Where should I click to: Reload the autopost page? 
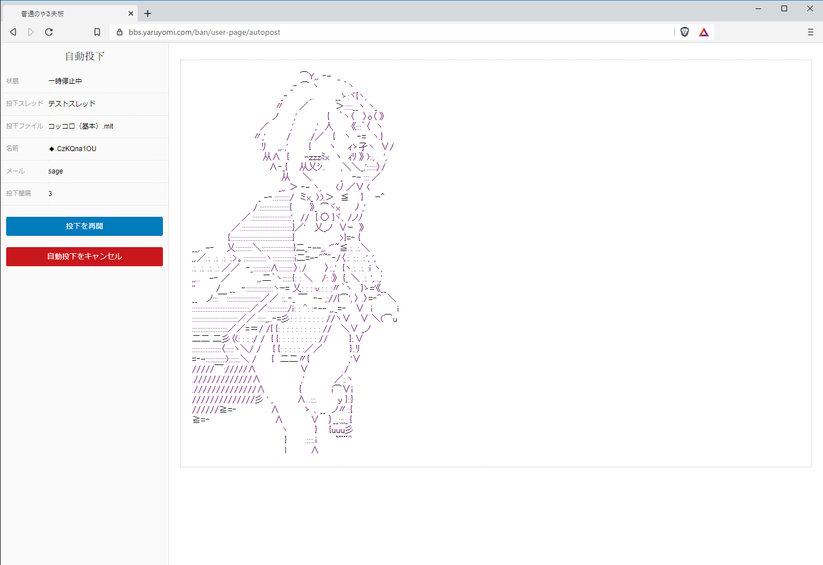click(x=49, y=32)
